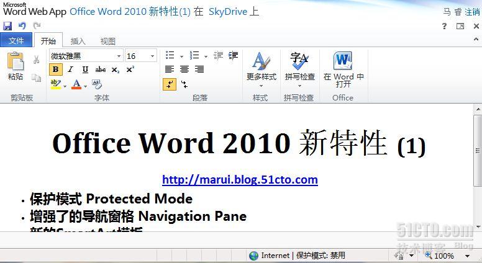Apply red font color
Image resolution: width=482 pixels, height=263 pixels.
point(76,84)
